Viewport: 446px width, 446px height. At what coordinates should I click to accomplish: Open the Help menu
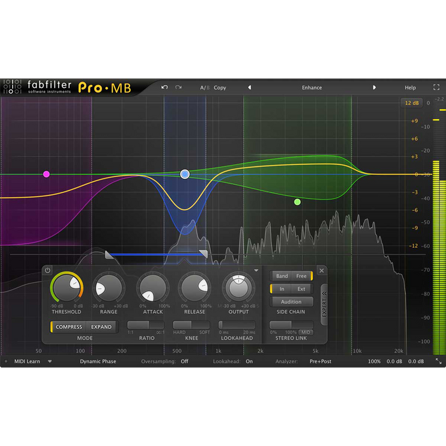click(x=410, y=88)
